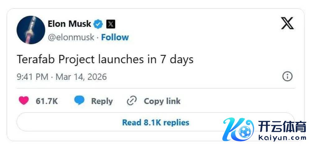Click the 61.7K like count
Screen dimensions: 311x148
pyautogui.click(x=47, y=101)
